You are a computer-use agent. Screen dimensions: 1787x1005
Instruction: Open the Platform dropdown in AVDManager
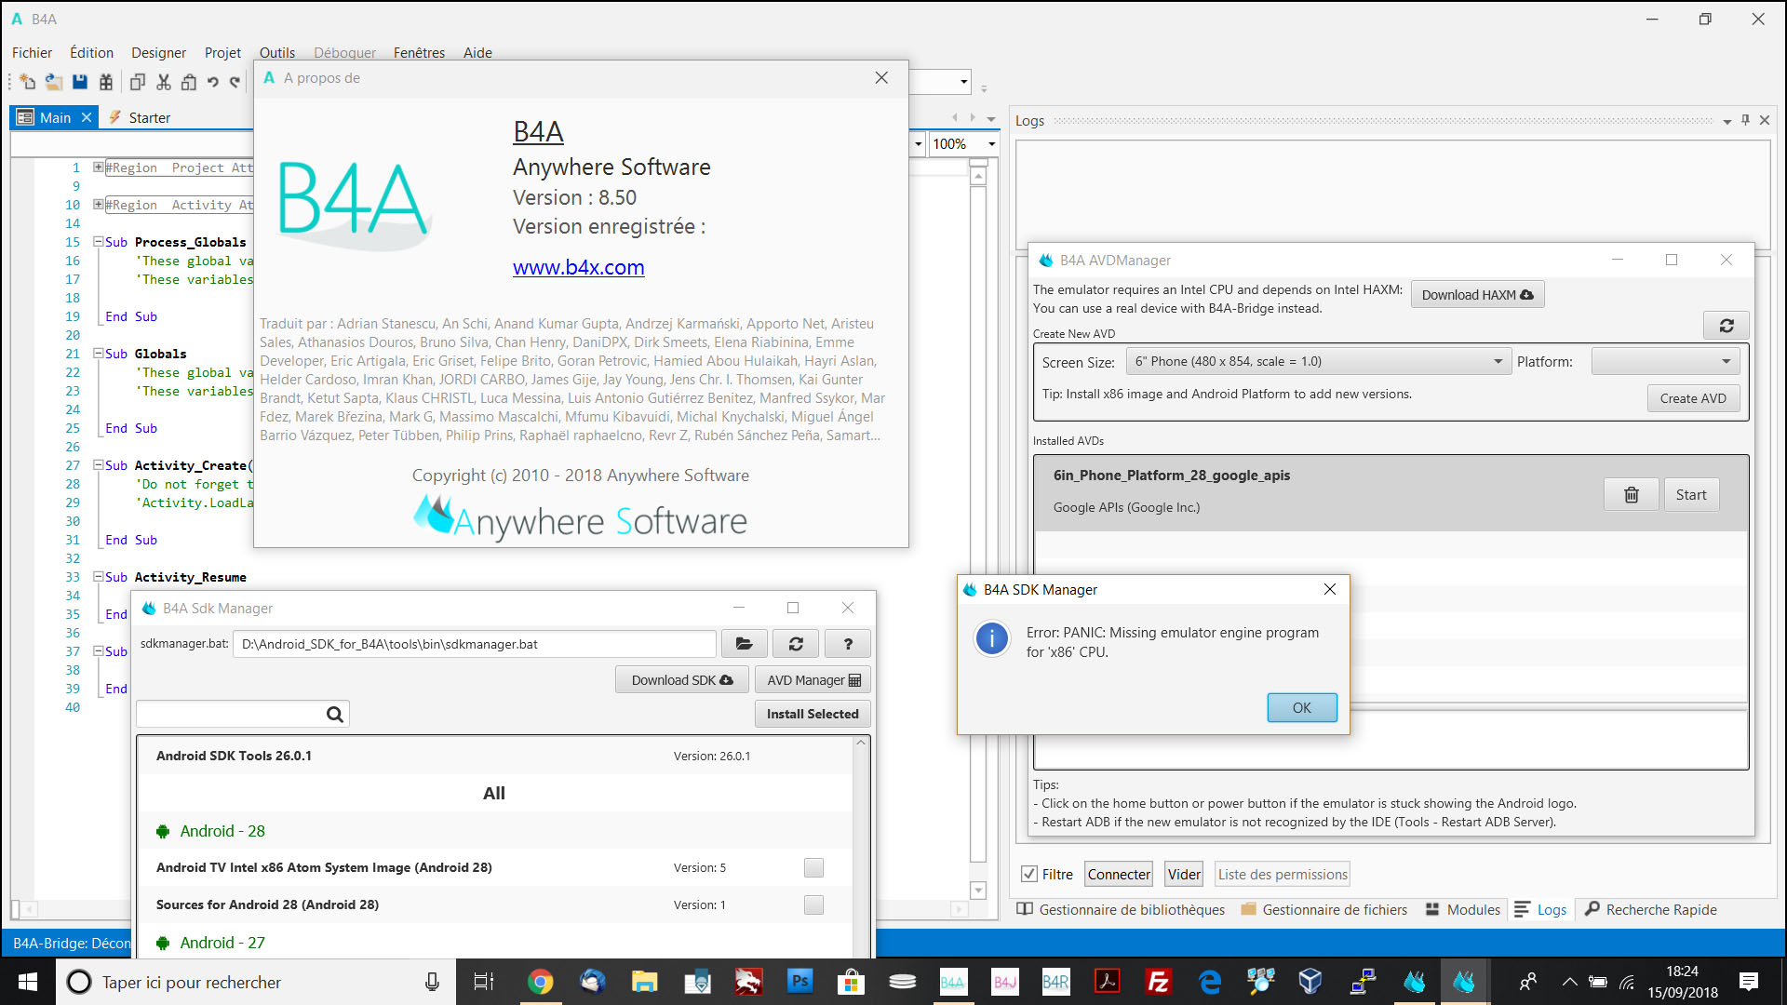coord(1665,361)
